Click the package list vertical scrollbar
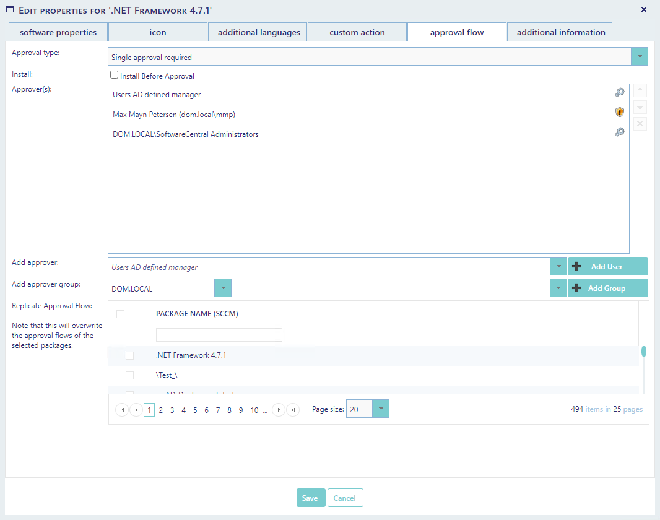This screenshot has width=660, height=520. [x=644, y=352]
